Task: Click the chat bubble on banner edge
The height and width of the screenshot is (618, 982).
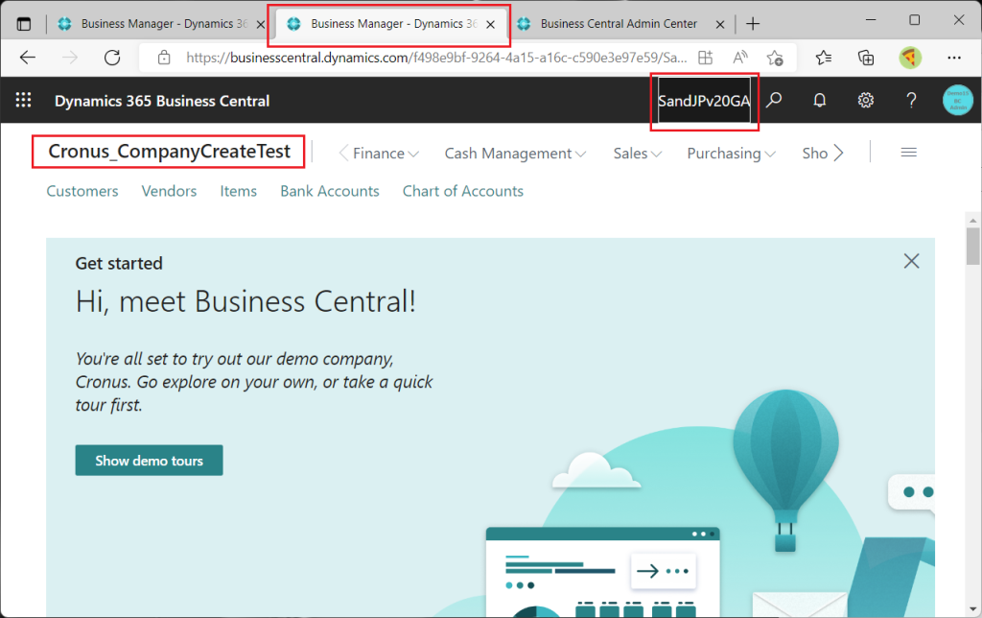Action: click(912, 492)
